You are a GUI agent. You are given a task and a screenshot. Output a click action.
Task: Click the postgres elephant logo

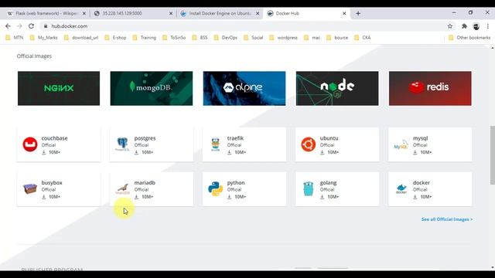point(122,144)
